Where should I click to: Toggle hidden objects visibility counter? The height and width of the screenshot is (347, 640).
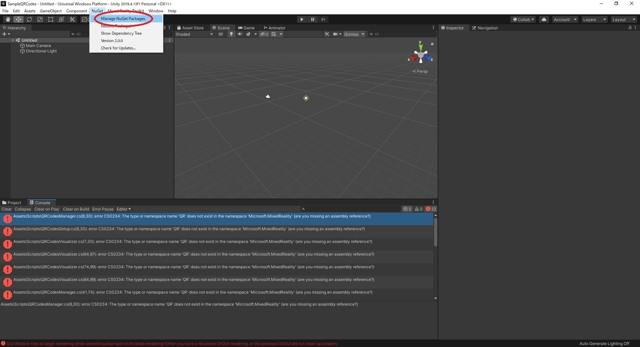pyautogui.click(x=265, y=34)
